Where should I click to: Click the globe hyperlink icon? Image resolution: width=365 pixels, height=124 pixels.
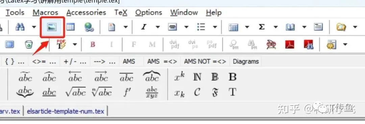(89, 27)
